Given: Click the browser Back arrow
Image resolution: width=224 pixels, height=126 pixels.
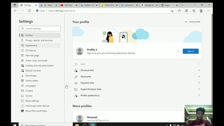Looking at the screenshot, I should coord(15,11).
